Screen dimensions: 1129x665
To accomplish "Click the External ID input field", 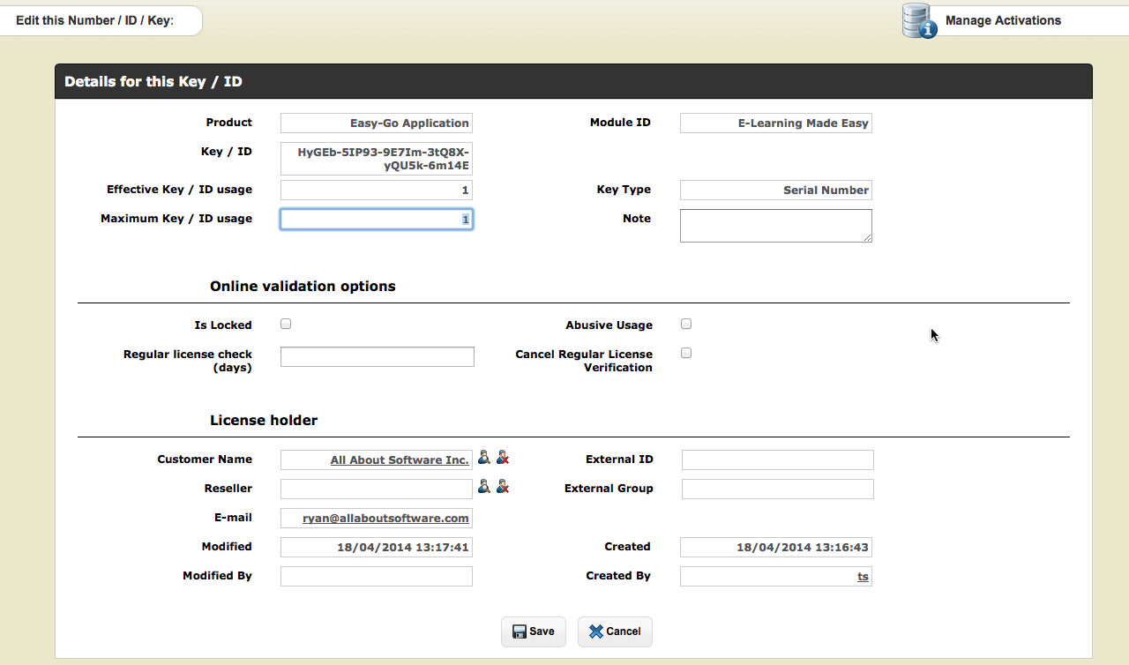I will [x=777, y=460].
